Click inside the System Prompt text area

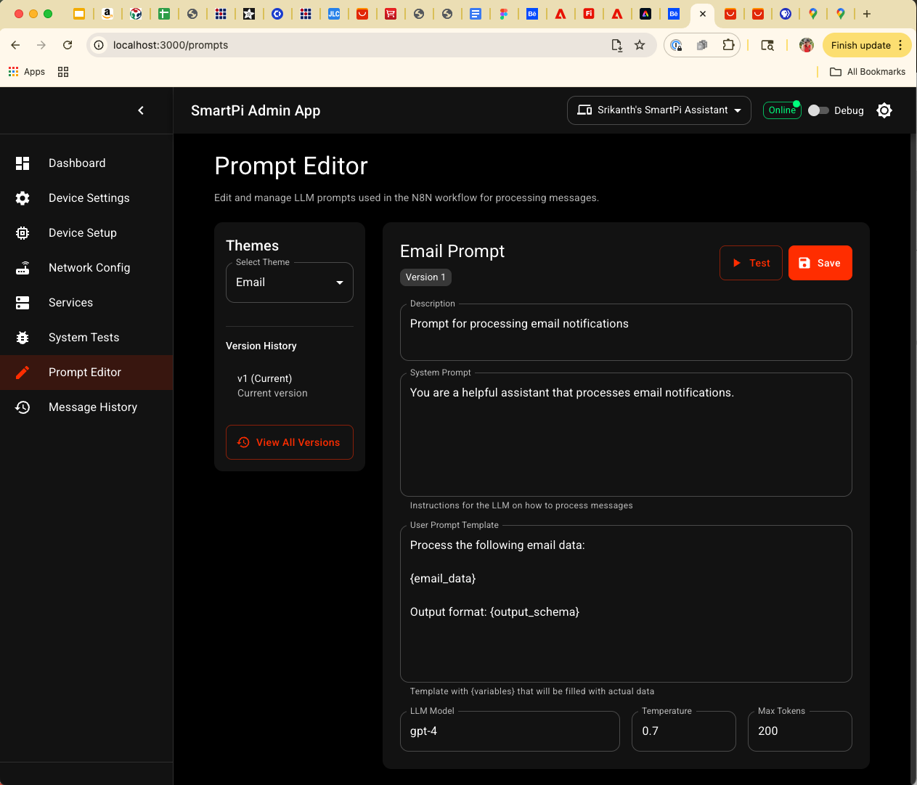(x=624, y=434)
